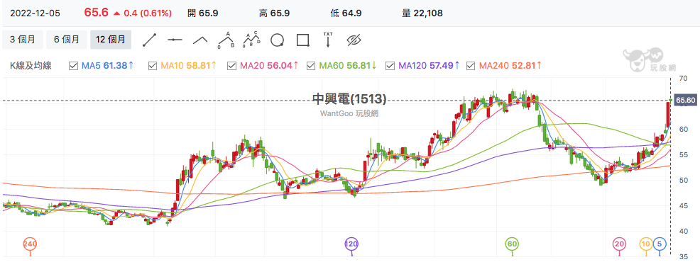Click the opening price 開 65.9
Viewport: 700px width, 262px height.
pos(203,13)
